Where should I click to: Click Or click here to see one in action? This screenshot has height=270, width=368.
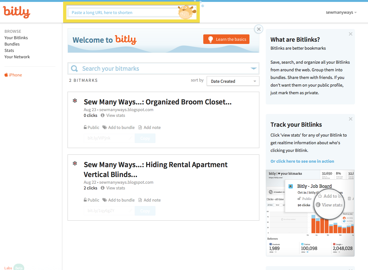pos(302,161)
